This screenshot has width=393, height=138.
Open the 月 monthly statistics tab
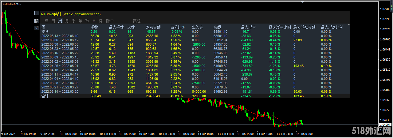67,21
